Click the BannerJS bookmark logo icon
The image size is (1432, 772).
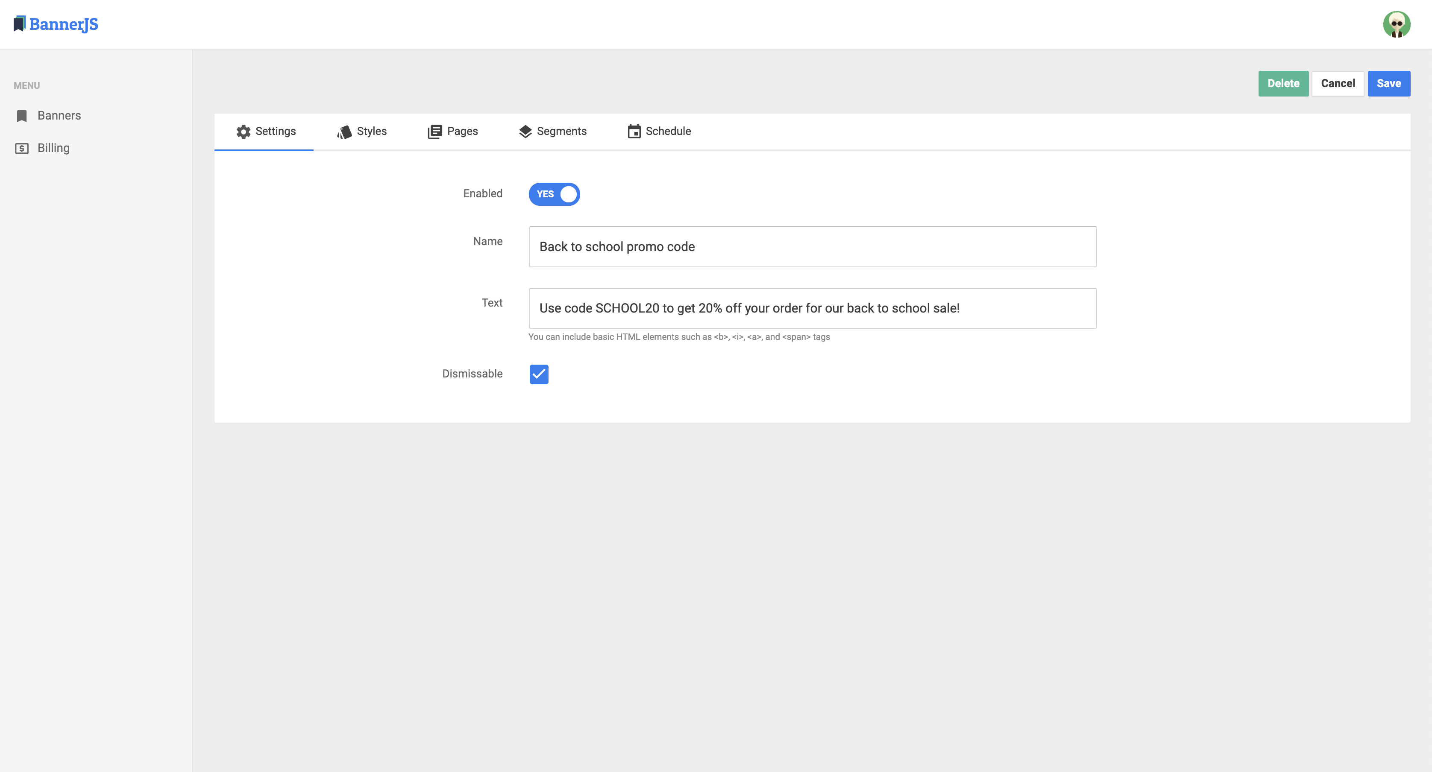(x=20, y=24)
